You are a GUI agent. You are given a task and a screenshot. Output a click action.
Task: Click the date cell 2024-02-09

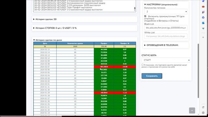[x=45, y=61]
